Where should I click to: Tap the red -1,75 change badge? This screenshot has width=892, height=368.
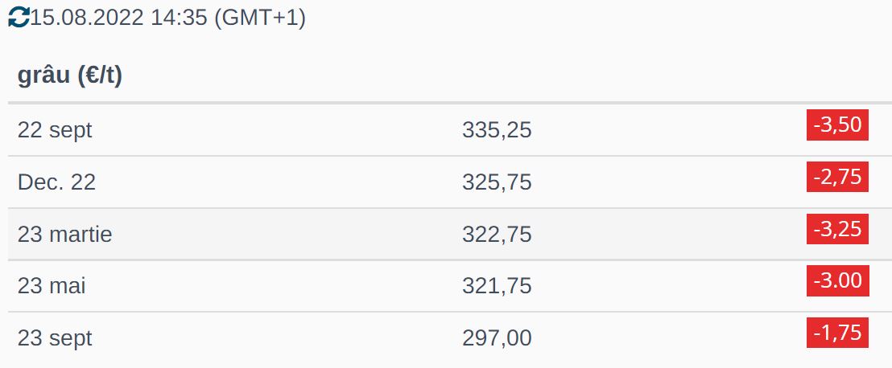tap(837, 333)
